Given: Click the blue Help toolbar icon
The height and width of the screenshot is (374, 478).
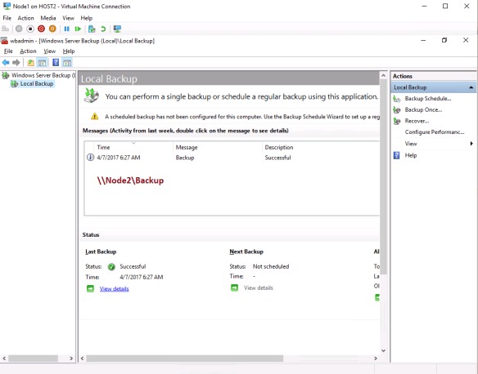Looking at the screenshot, I should pyautogui.click(x=56, y=63).
